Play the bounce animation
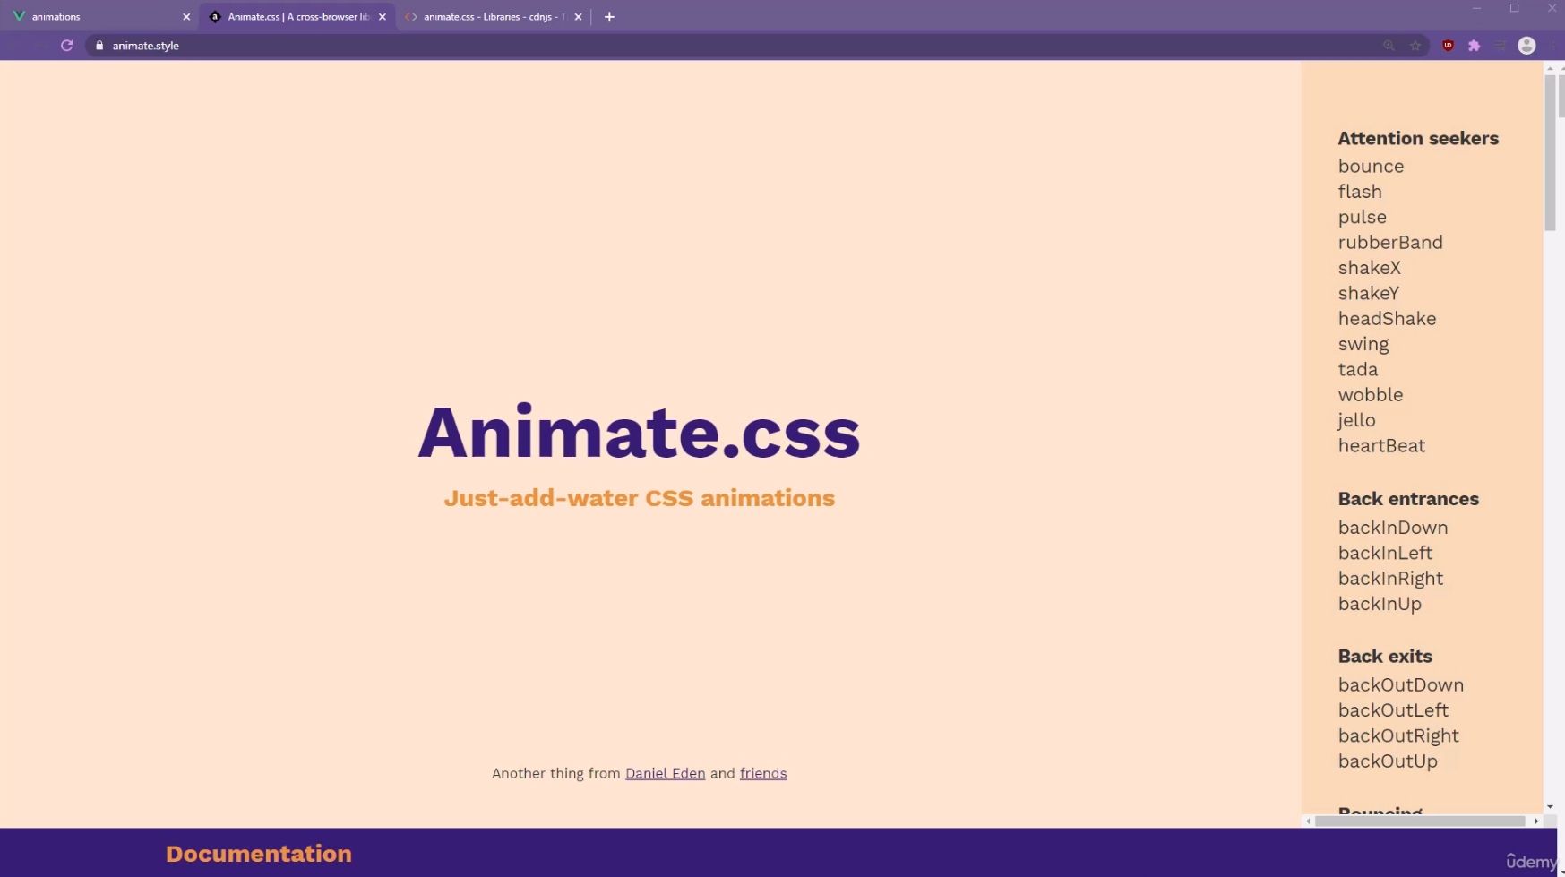The height and width of the screenshot is (877, 1565). 1371,166
